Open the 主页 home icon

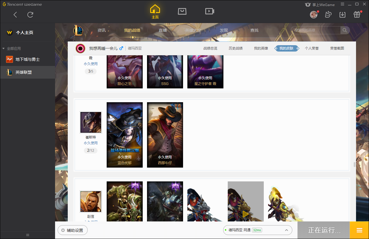pos(155,9)
